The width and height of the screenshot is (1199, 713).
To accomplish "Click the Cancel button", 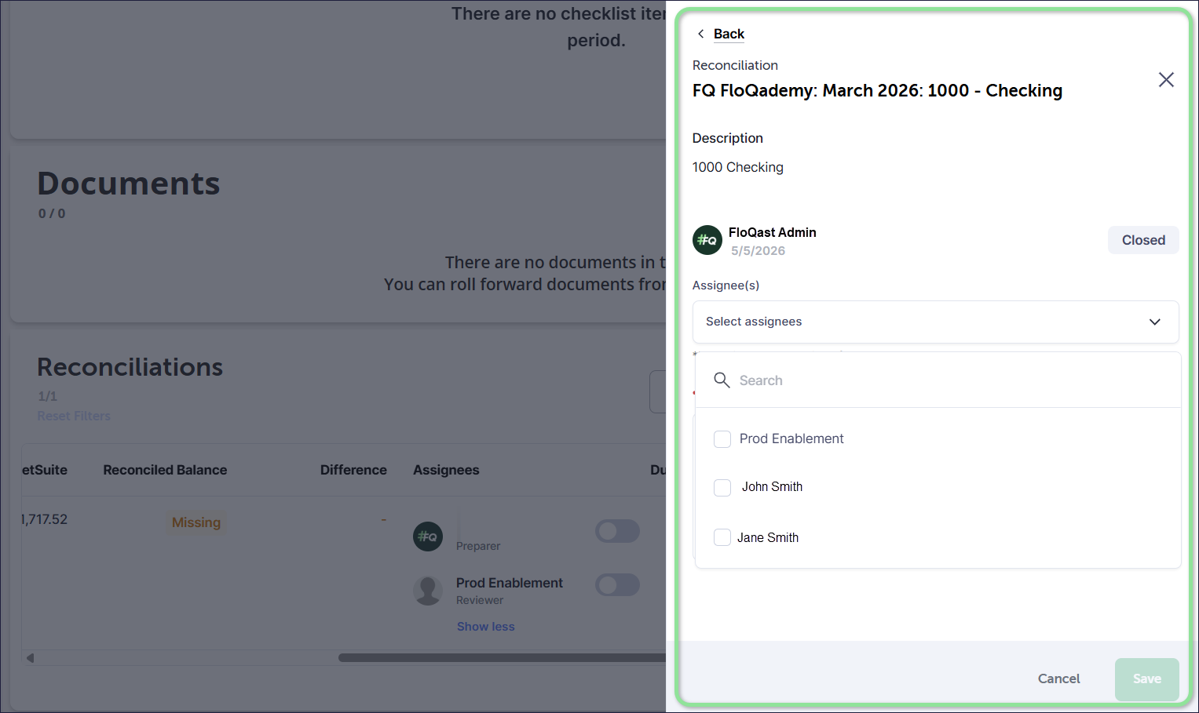I will 1058,678.
